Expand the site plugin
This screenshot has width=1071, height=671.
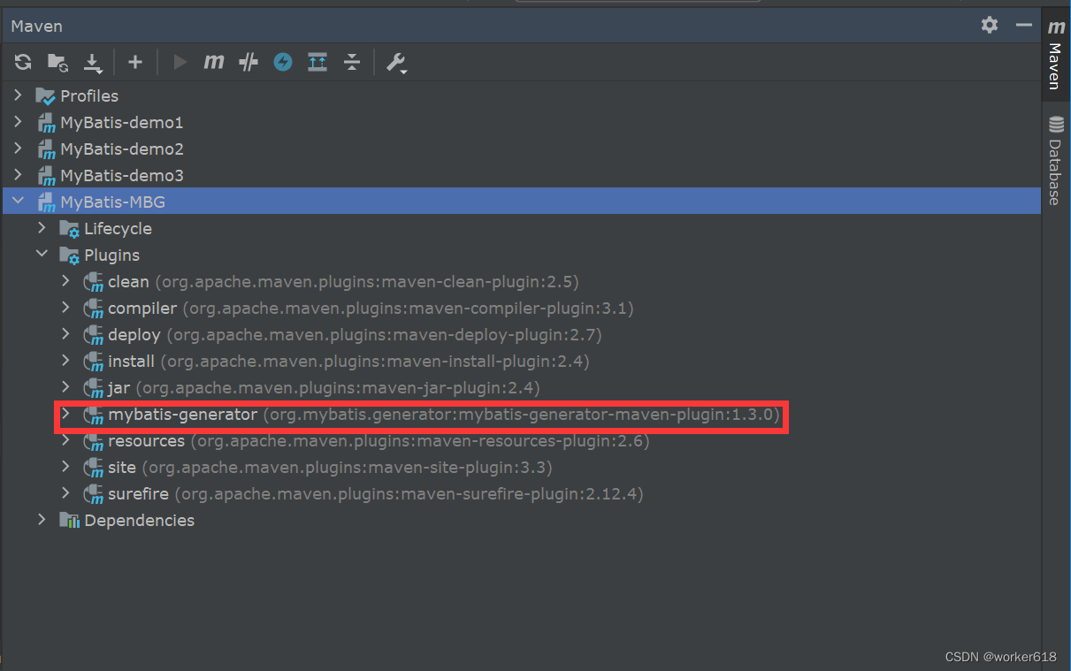(x=65, y=467)
